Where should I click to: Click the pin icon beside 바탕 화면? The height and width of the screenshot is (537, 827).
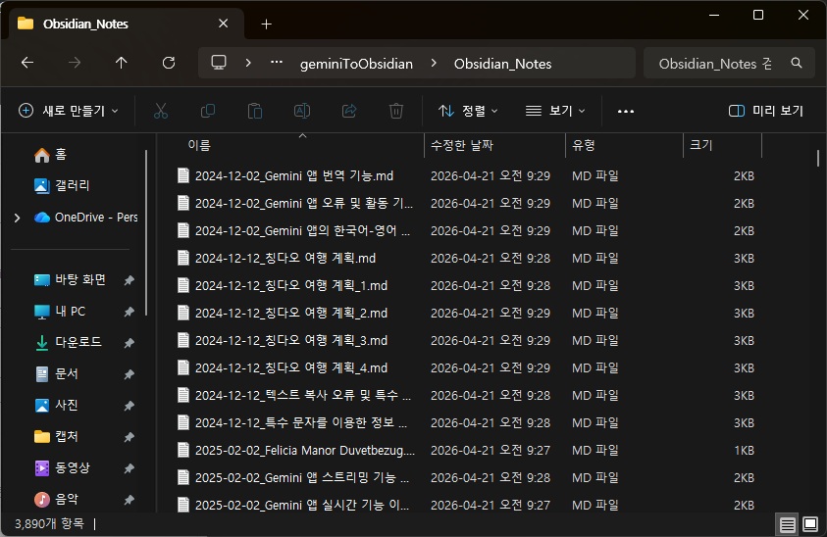coord(129,280)
